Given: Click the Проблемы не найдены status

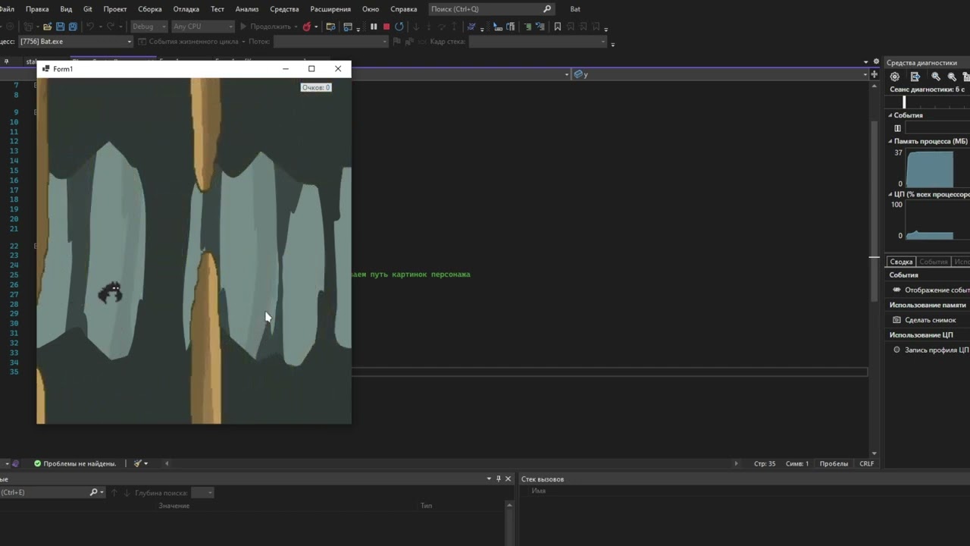Looking at the screenshot, I should tap(75, 463).
